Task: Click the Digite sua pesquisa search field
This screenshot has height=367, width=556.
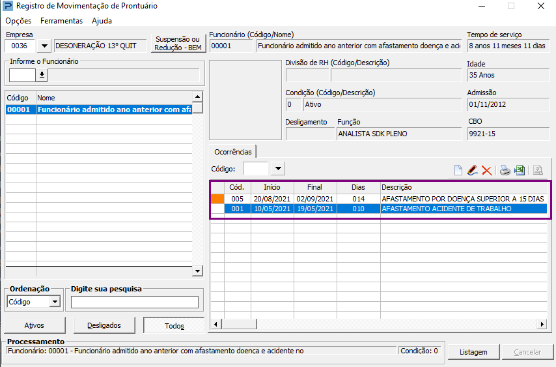Action: point(135,302)
